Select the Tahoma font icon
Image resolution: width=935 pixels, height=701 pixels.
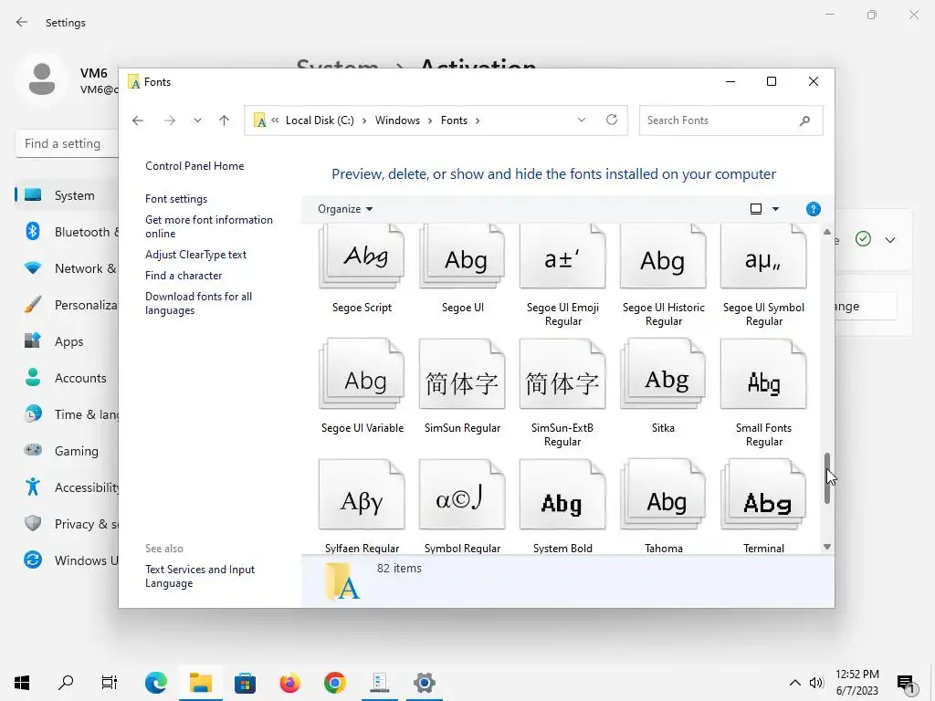pos(663,494)
